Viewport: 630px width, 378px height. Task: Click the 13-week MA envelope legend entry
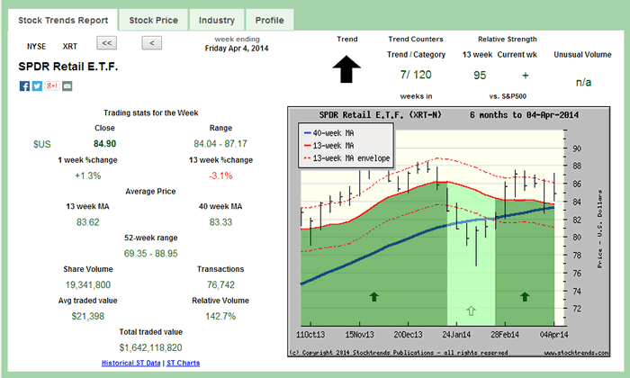tap(346, 158)
